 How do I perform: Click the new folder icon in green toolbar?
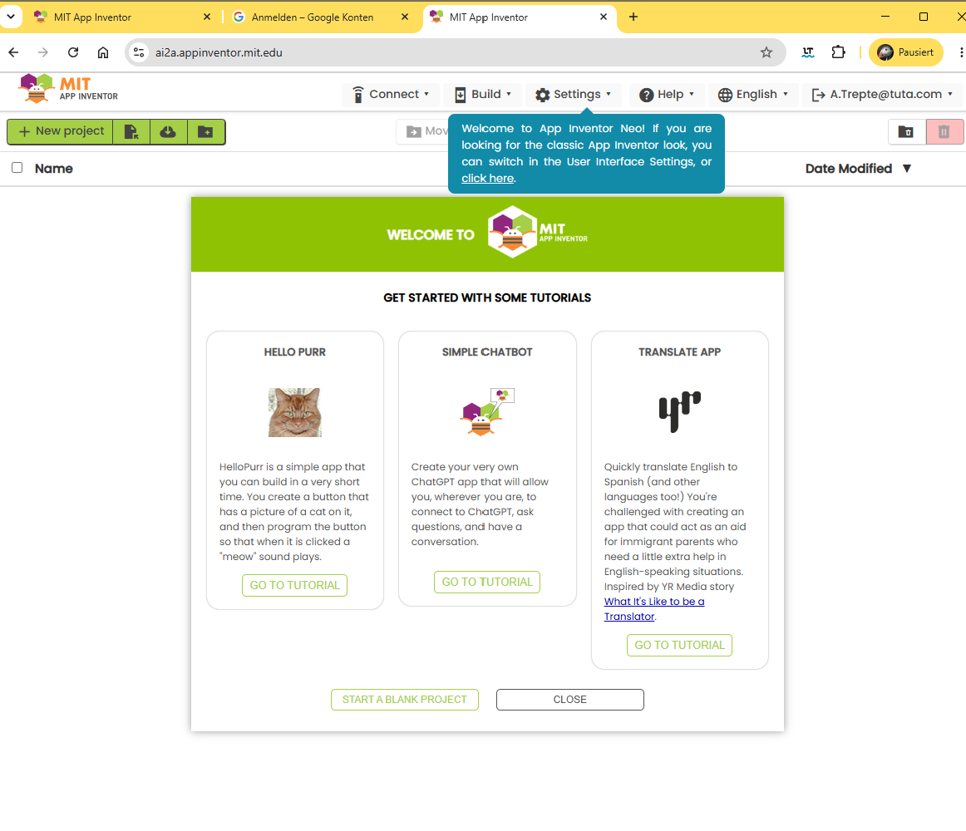point(206,131)
